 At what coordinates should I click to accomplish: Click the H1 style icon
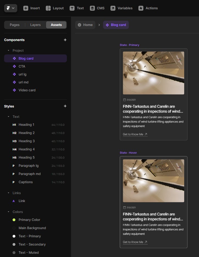tap(14, 125)
